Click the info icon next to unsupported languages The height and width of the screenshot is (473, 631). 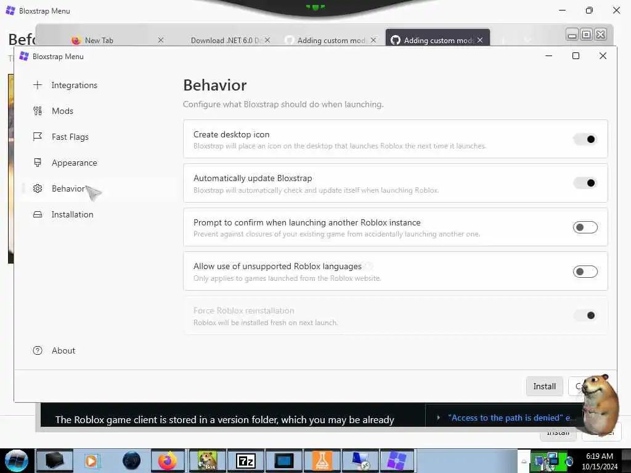368,266
